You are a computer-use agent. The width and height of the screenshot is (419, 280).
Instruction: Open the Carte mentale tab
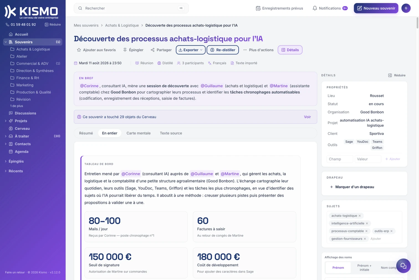click(x=139, y=133)
